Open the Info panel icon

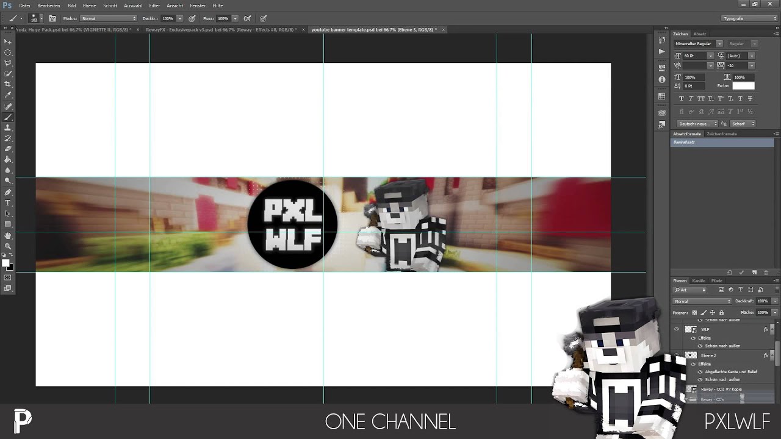[x=662, y=79]
